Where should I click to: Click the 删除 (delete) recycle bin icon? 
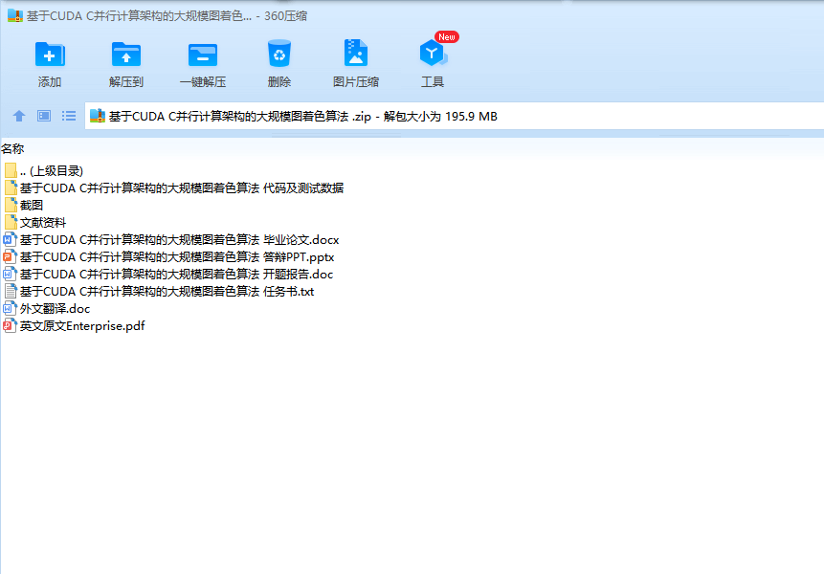pos(279,54)
